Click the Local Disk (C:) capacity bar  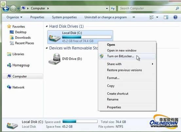[87, 37]
